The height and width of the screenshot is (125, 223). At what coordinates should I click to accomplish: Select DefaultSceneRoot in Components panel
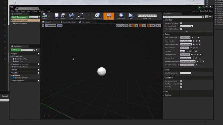coord(21,24)
